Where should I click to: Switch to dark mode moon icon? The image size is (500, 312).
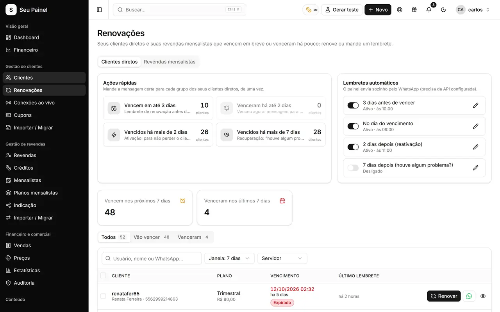443,10
